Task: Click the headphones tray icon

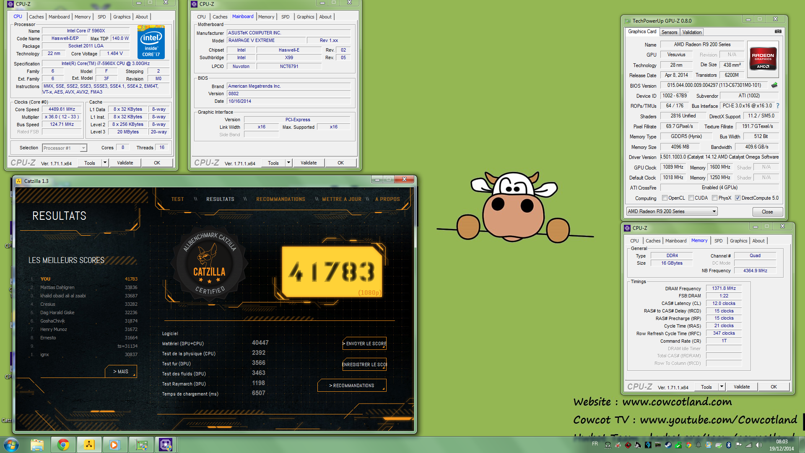Action: coord(608,445)
